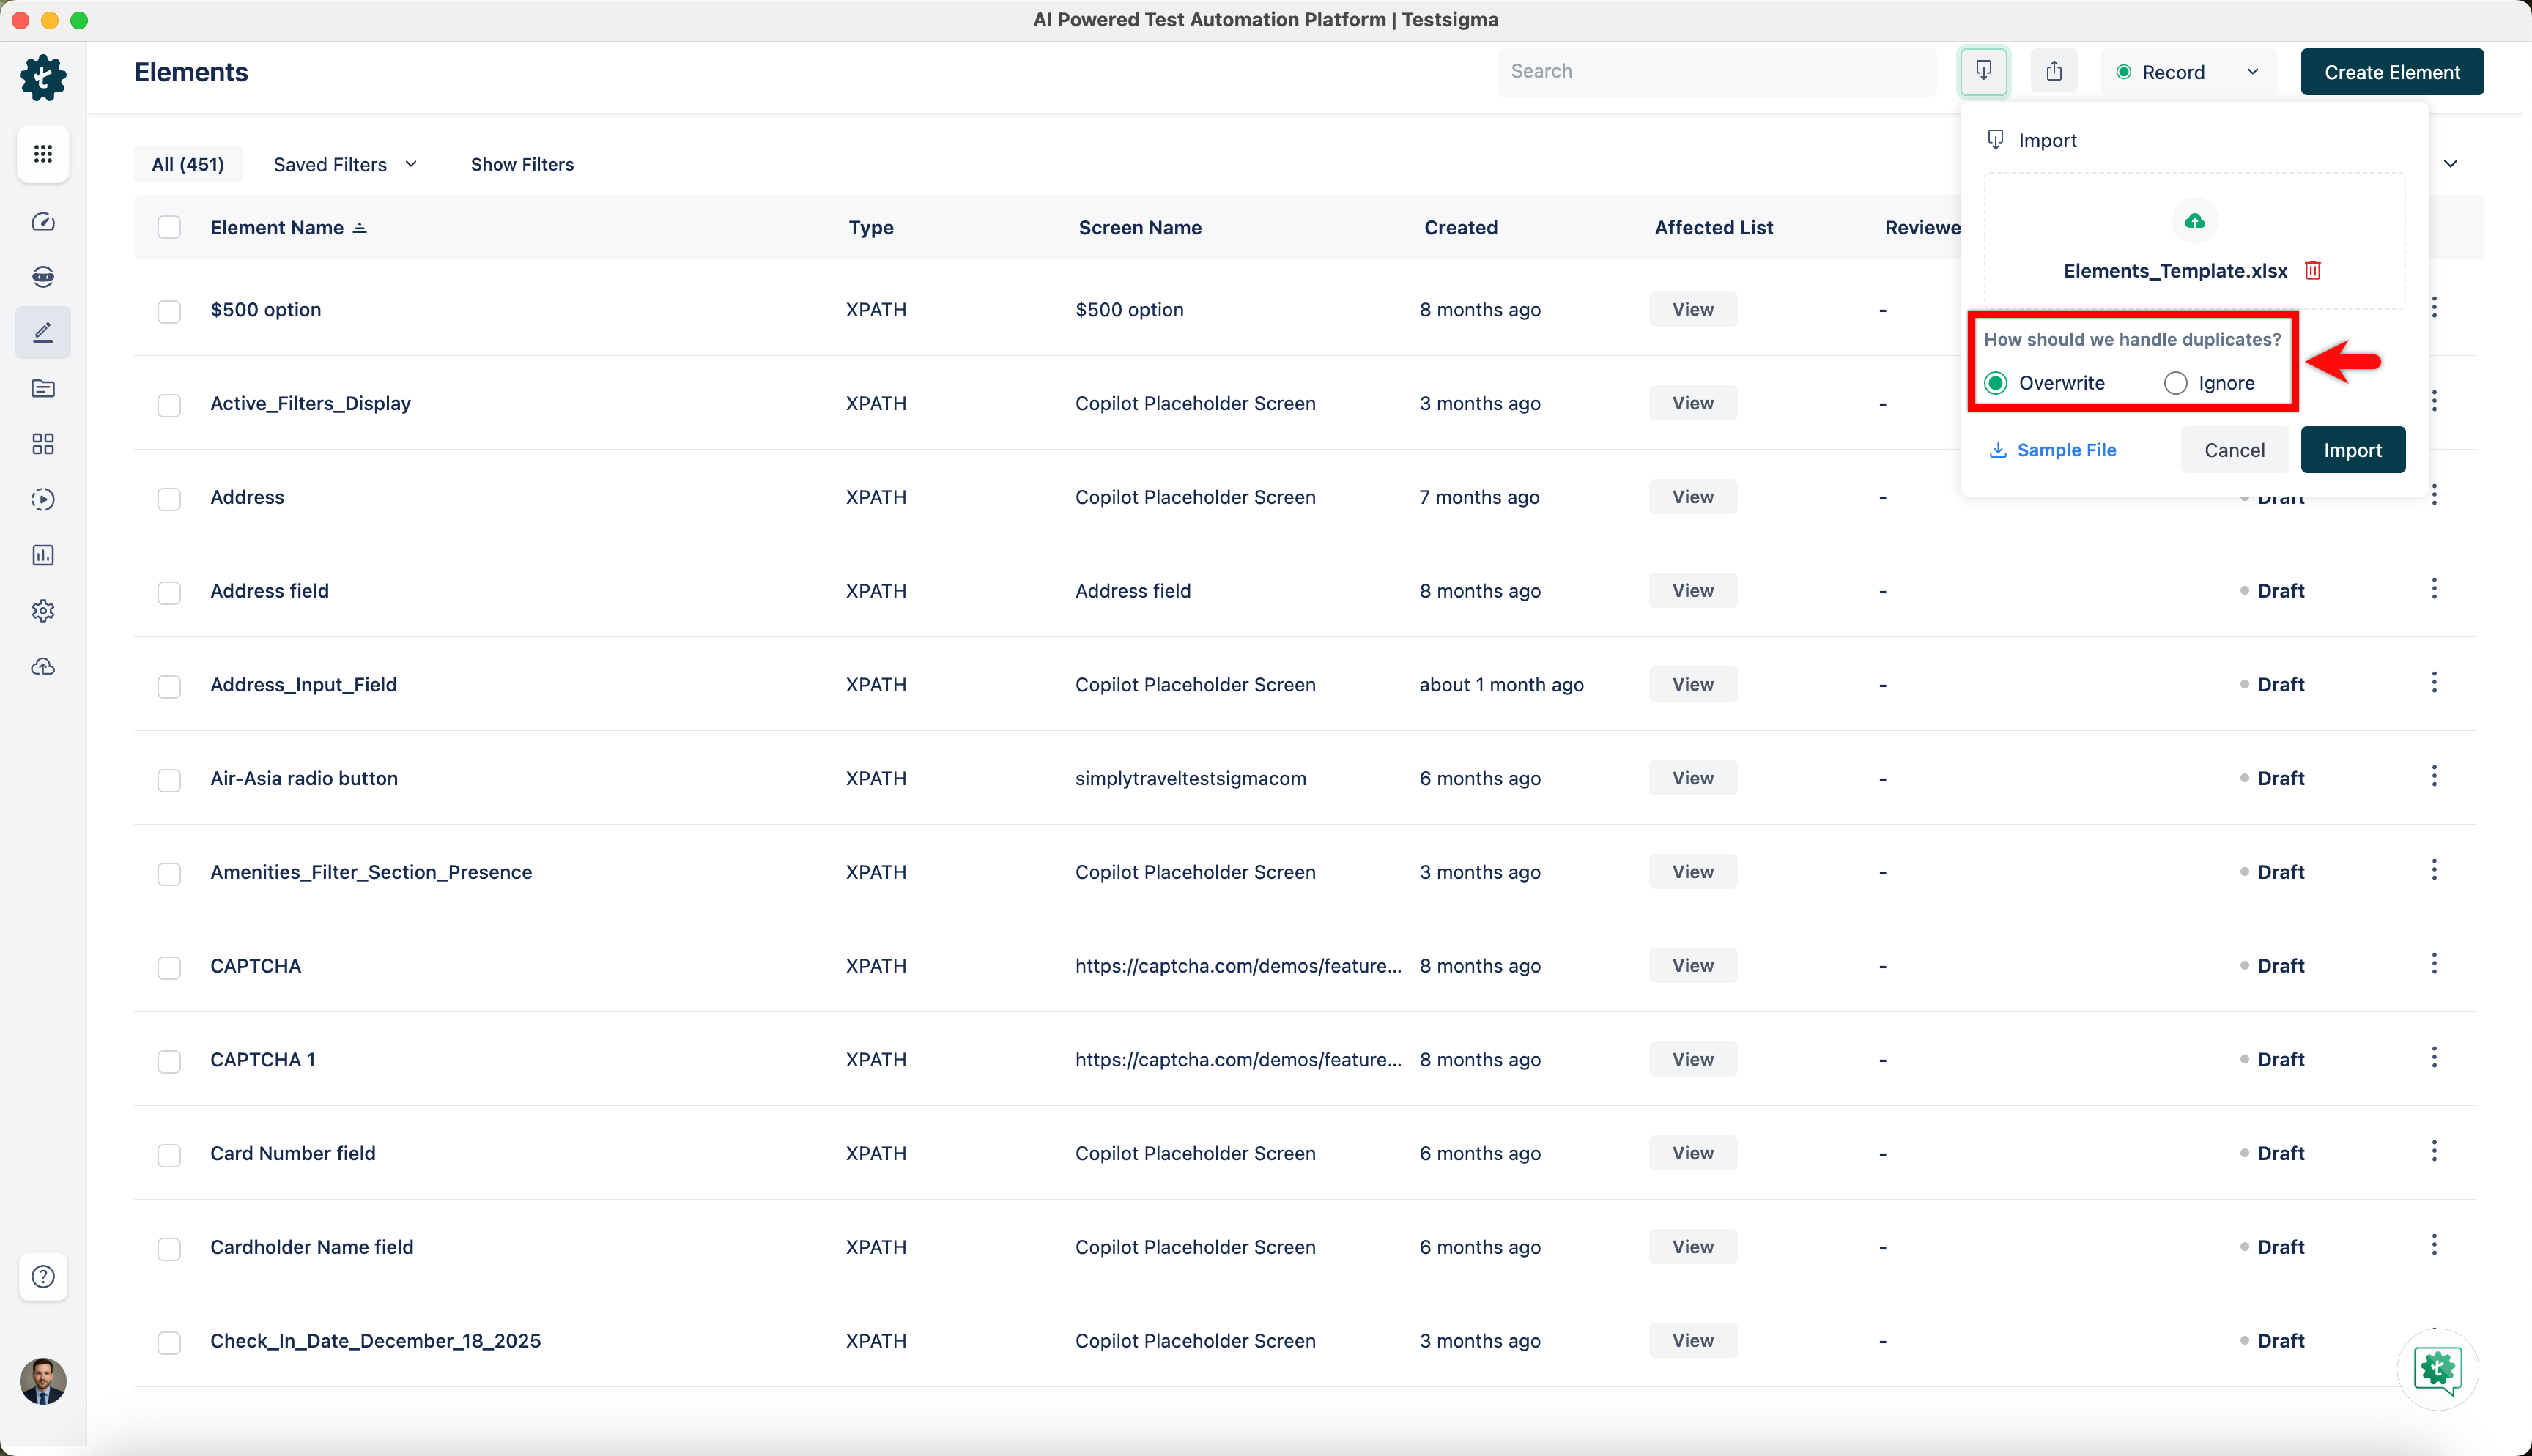Screen dimensions: 2532x1456
Task: Check the select-all checkbox in the header
Action: pyautogui.click(x=169, y=228)
